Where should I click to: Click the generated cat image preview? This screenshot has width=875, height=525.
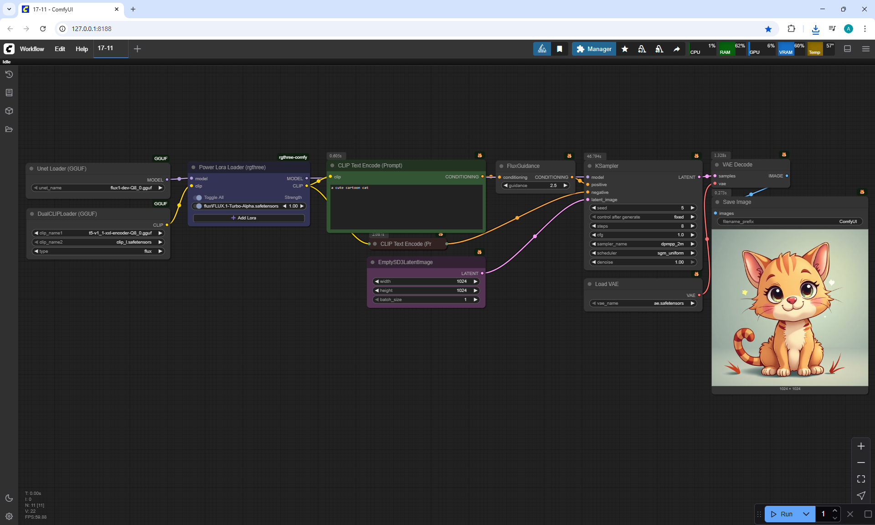789,308
